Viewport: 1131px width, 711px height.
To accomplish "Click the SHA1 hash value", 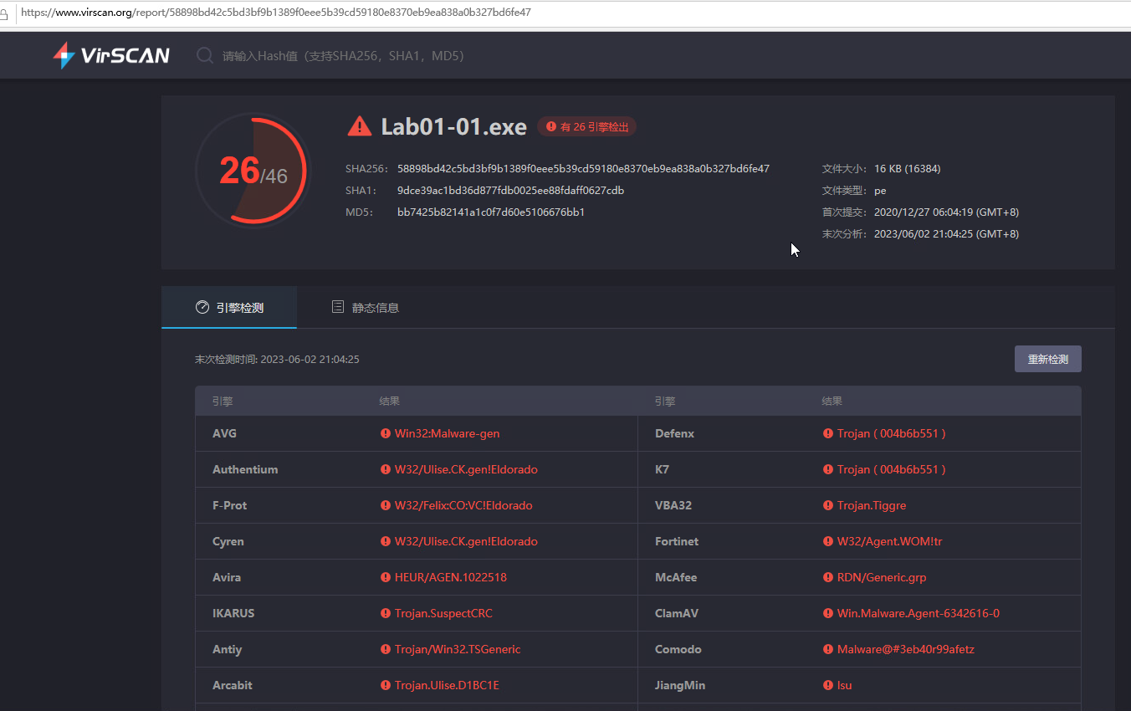I will (510, 191).
